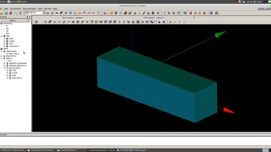Open Code Saturne CFD Study taskbar window
271x152 pixels.
40,150
